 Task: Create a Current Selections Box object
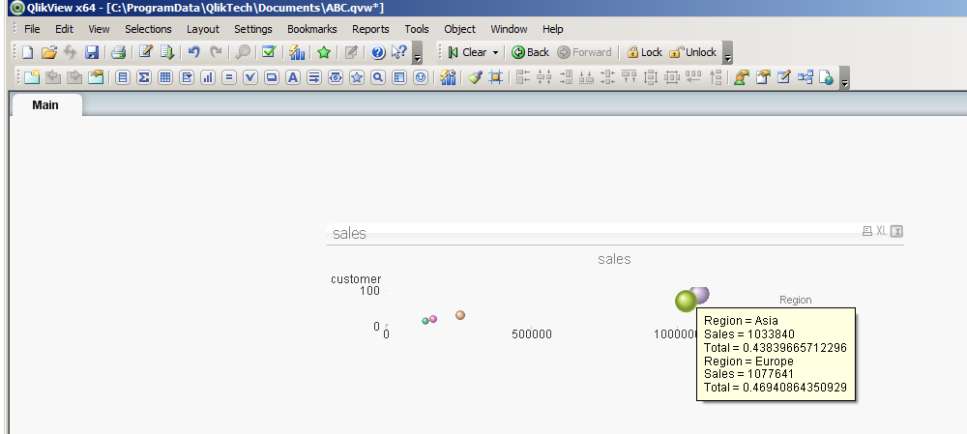coord(250,77)
